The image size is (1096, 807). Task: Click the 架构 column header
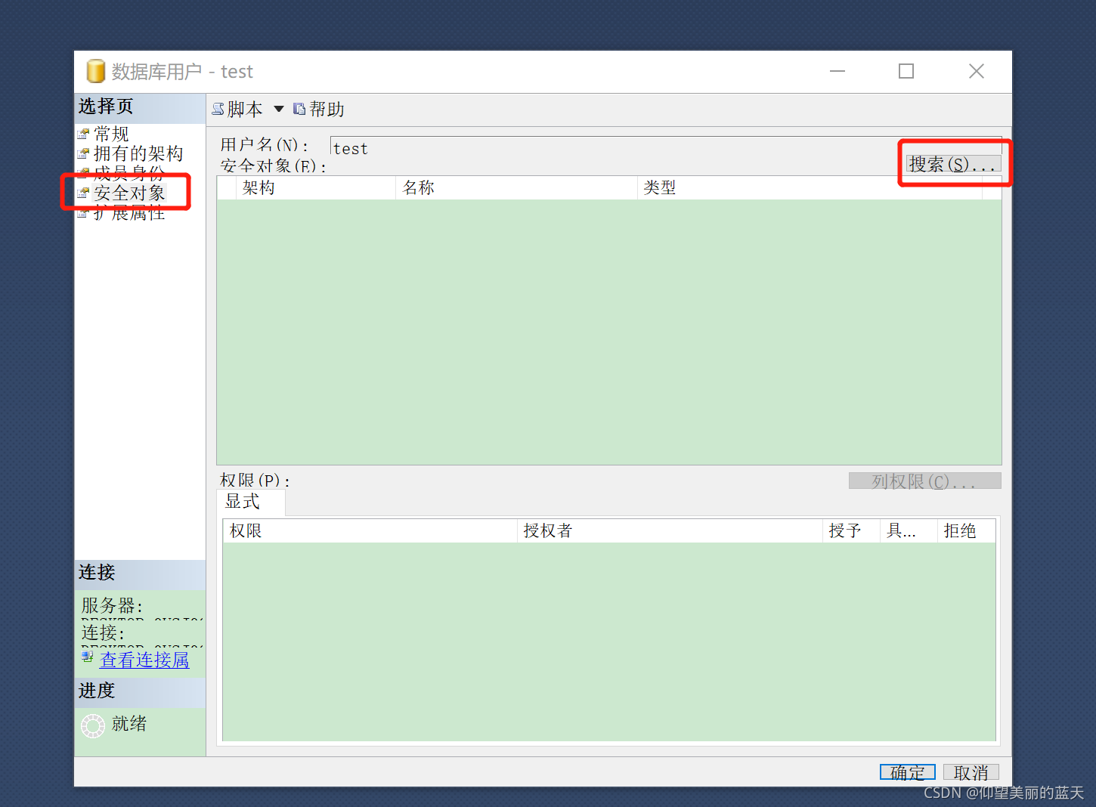point(316,187)
